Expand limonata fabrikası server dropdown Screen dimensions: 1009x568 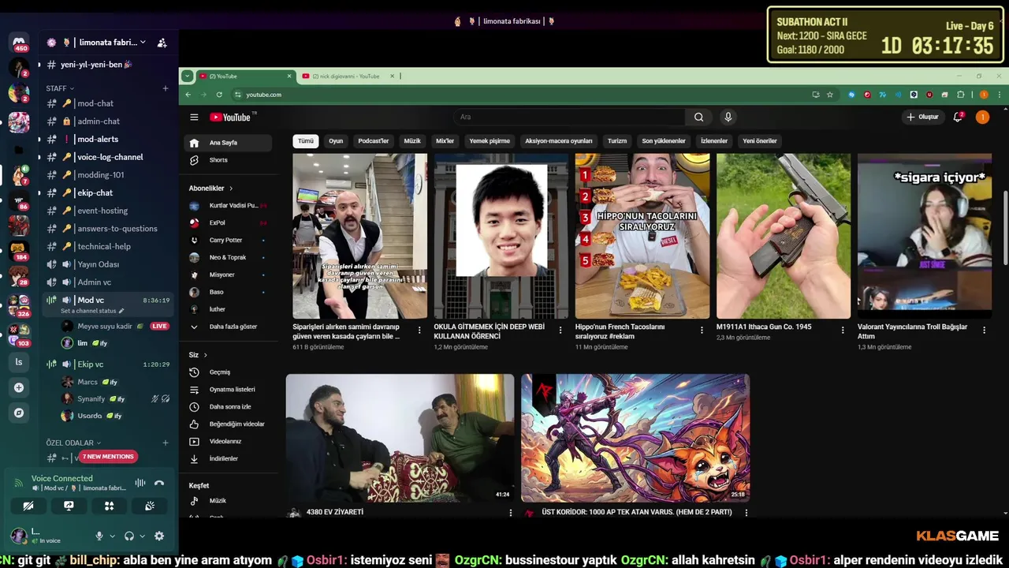click(143, 43)
